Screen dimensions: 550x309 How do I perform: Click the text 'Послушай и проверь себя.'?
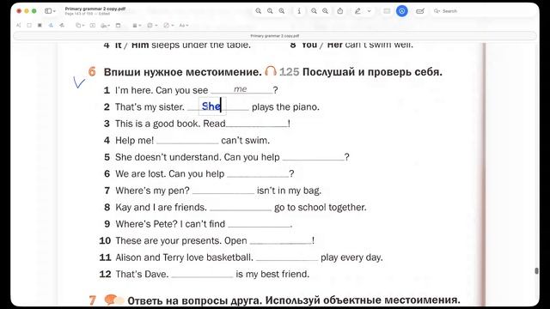[372, 72]
